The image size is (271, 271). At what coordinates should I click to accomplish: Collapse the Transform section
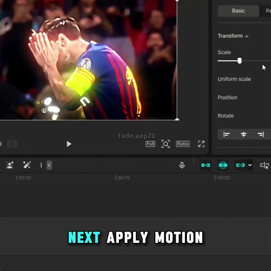coord(247,36)
